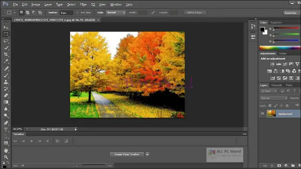Screen dimensions: 301x169
Task: Select the Pen tool
Action: 6,123
